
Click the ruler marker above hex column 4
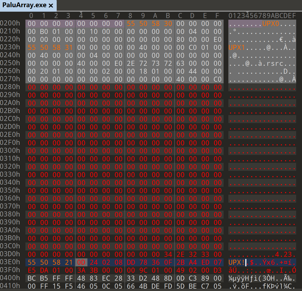pyautogui.click(x=81, y=12)
